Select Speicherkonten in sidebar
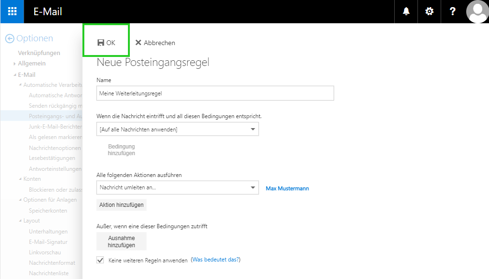 48,211
